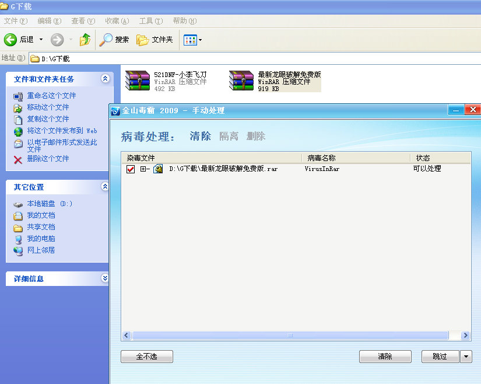Open 我的文档 location
Screen dimensions: 481x384
click(41, 215)
